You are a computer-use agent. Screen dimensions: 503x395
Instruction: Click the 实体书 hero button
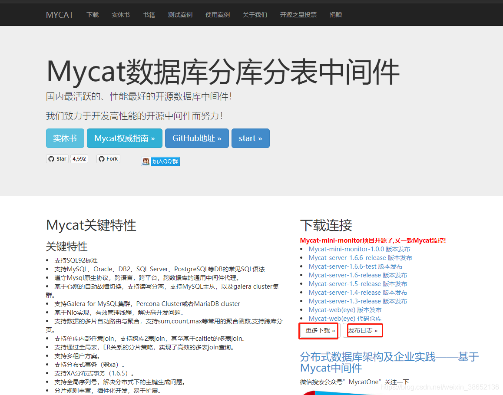[65, 138]
